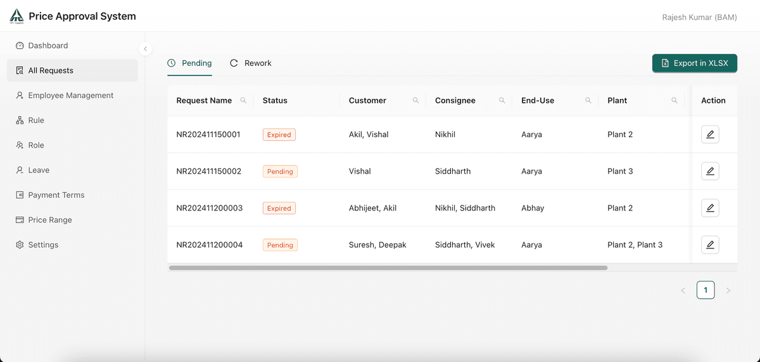Select All Requests in the sidebar

click(72, 70)
